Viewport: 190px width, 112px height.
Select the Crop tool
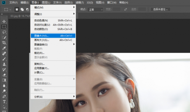4,43
